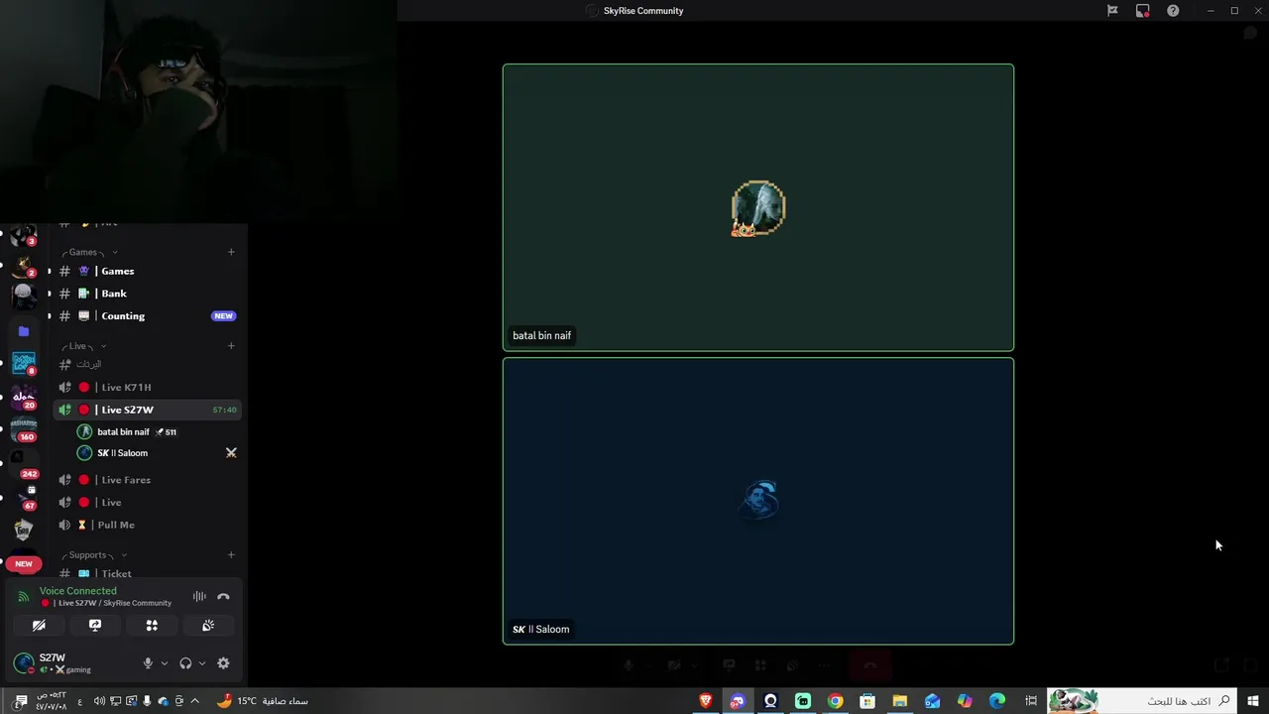Open the Discord help icon
The height and width of the screenshot is (714, 1269).
click(1174, 11)
